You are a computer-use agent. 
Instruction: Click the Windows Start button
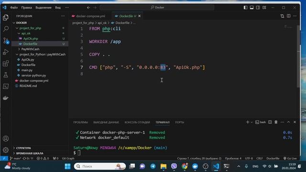(67, 166)
